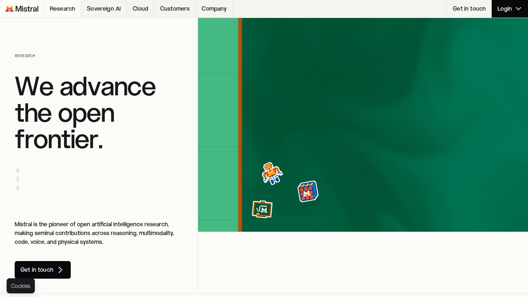
Task: Click the Mistral logo in the header
Action: (x=22, y=9)
